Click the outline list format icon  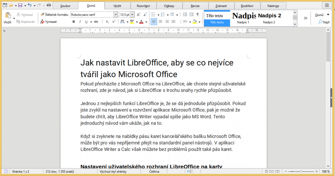pyautogui.click(x=172, y=15)
